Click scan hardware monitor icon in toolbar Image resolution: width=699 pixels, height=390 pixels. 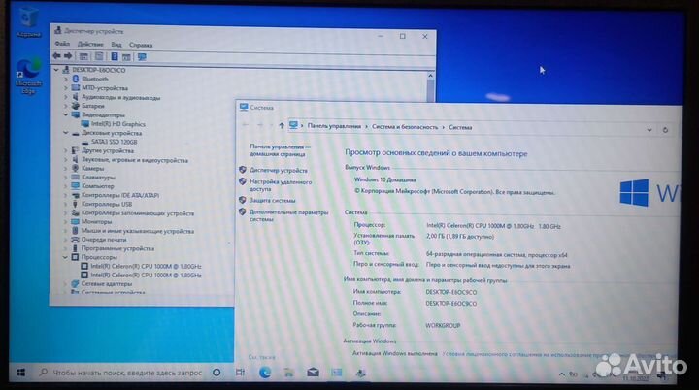[142, 57]
